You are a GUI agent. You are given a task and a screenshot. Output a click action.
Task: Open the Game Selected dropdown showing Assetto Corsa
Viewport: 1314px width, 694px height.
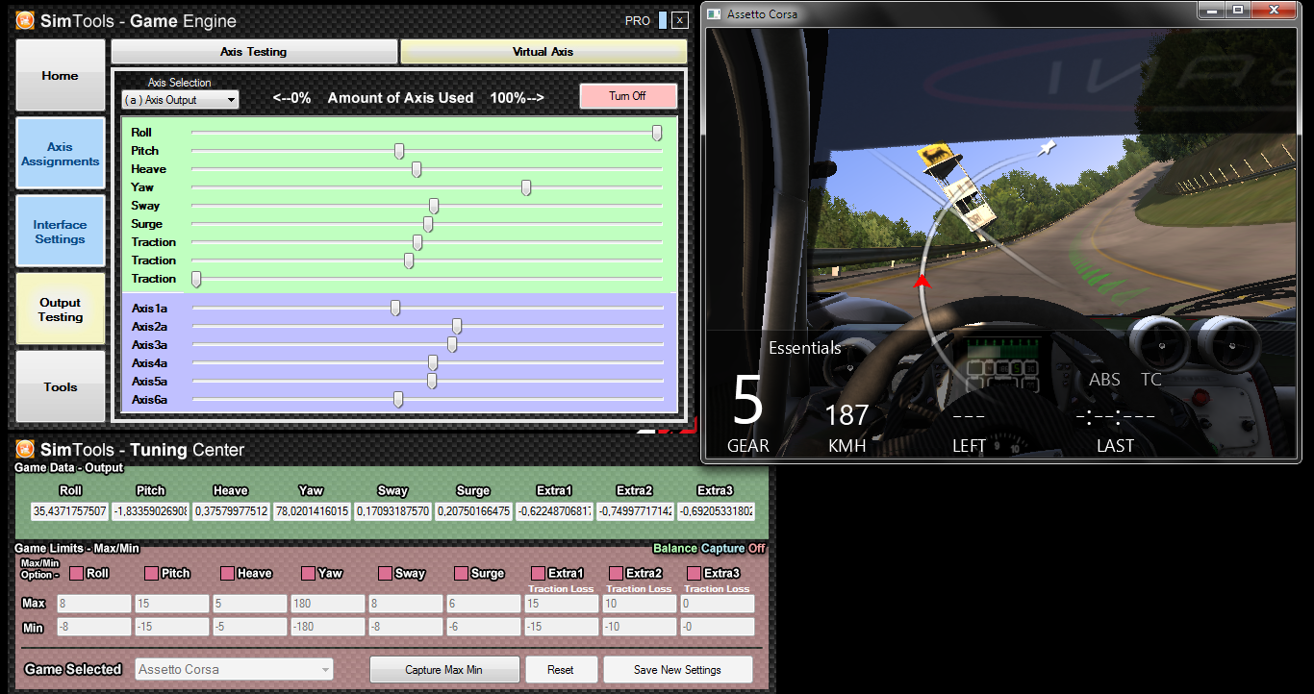point(235,669)
